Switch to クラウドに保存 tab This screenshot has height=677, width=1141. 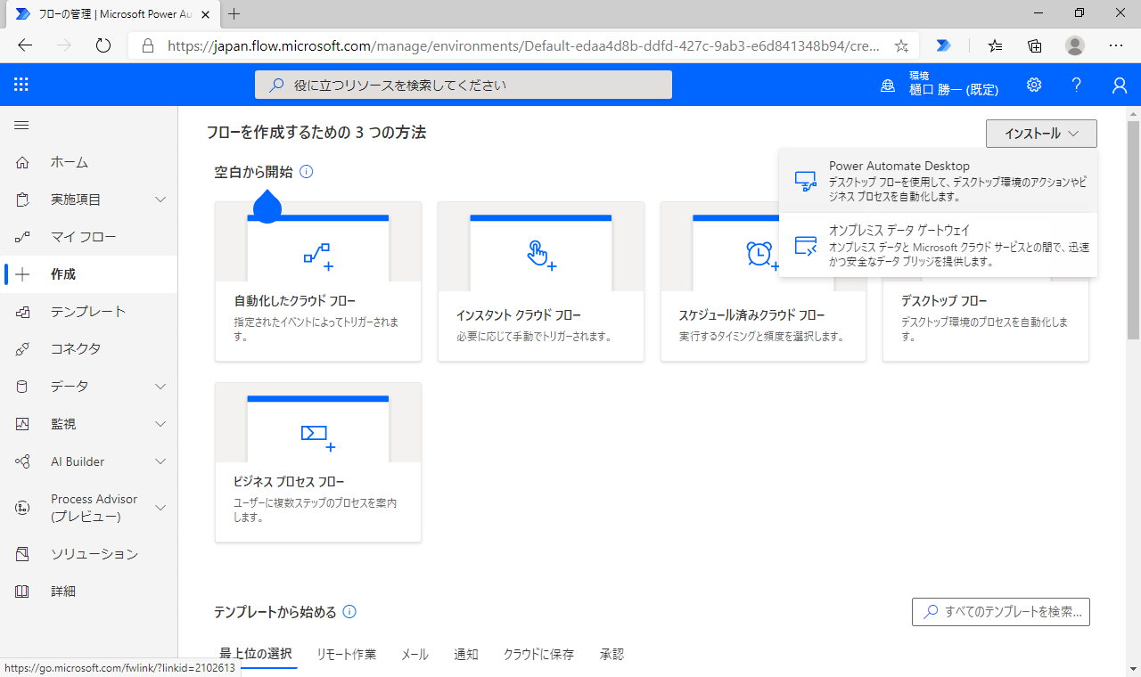[538, 654]
